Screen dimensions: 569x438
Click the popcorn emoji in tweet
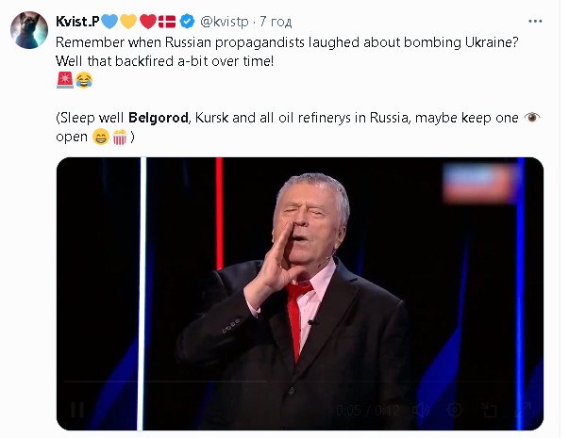click(120, 137)
